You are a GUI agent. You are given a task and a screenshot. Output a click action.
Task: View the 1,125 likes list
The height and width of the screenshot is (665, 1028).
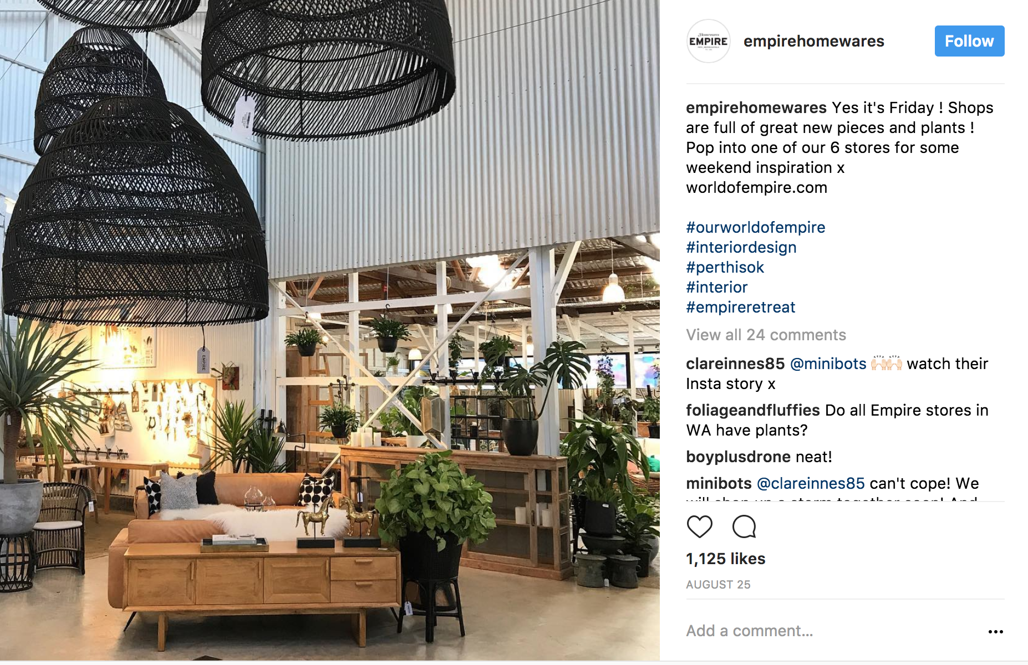[725, 559]
